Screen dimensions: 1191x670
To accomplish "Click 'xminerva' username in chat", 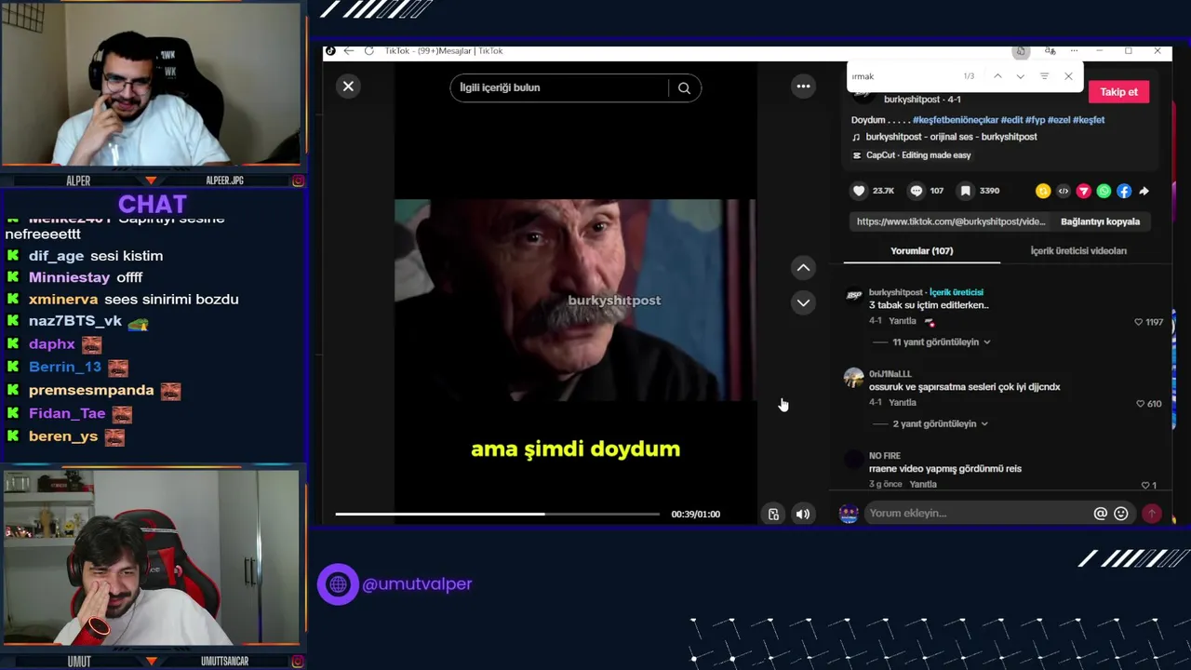I will coord(63,300).
